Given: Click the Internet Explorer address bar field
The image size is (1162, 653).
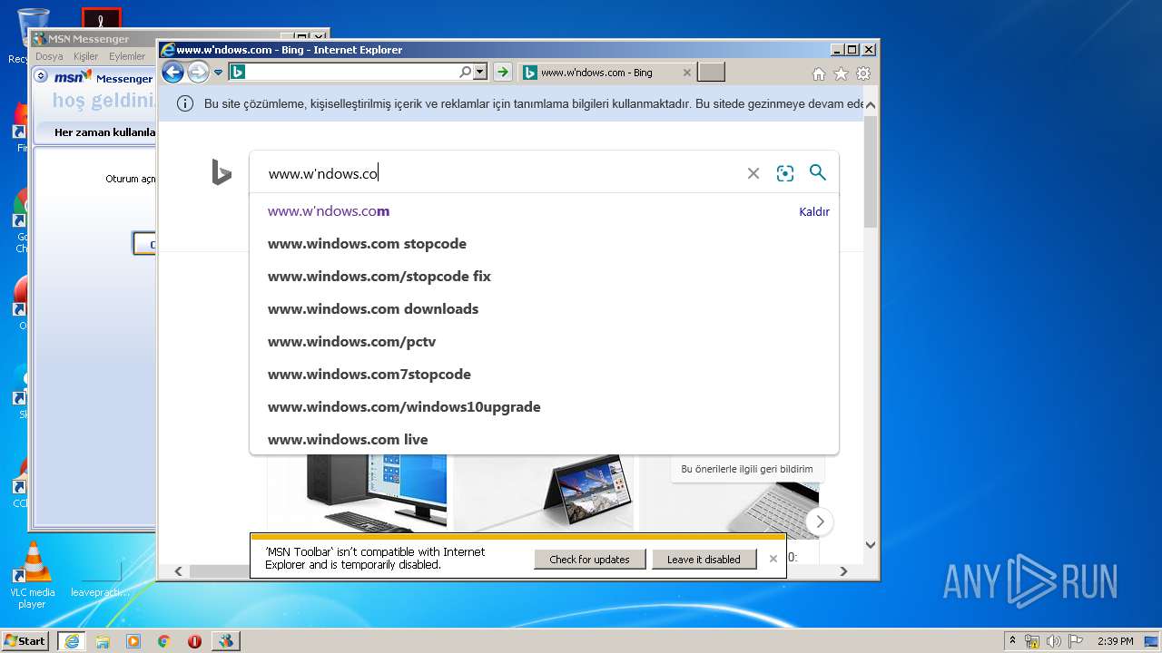Looking at the screenshot, I should pyautogui.click(x=351, y=72).
